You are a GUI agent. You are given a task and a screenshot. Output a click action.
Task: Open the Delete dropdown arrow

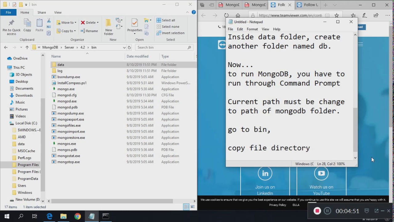[x=98, y=23]
